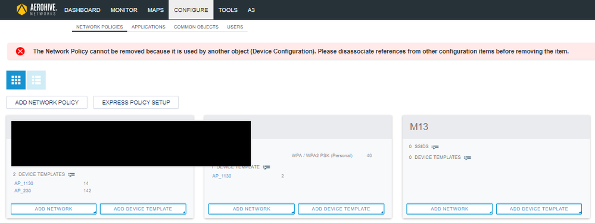Screen dimensions: 595x223
Task: Click WPA / WPA2 PSK (Personal) text
Action: click(322, 156)
